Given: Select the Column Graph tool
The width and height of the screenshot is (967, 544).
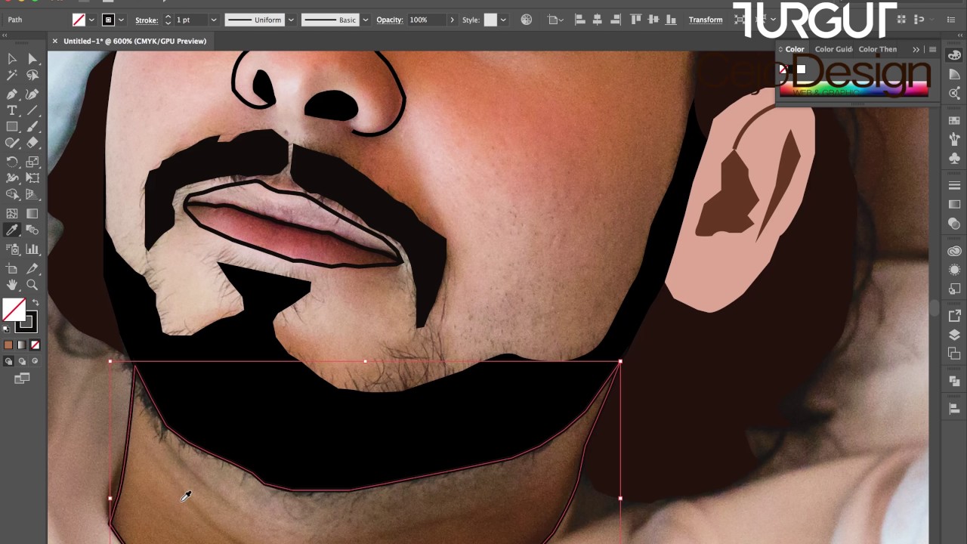Looking at the screenshot, I should coord(32,249).
